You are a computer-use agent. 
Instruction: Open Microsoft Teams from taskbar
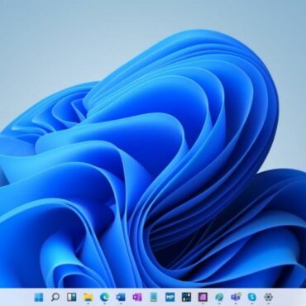point(236,297)
